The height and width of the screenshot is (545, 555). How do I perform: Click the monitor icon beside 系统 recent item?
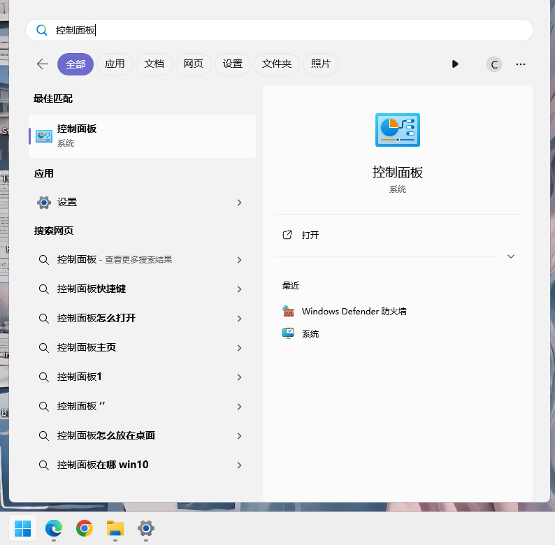[288, 333]
